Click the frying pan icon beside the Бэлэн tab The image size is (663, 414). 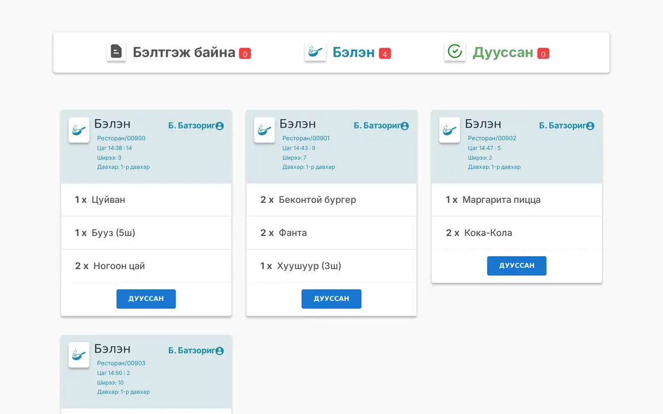[315, 51]
